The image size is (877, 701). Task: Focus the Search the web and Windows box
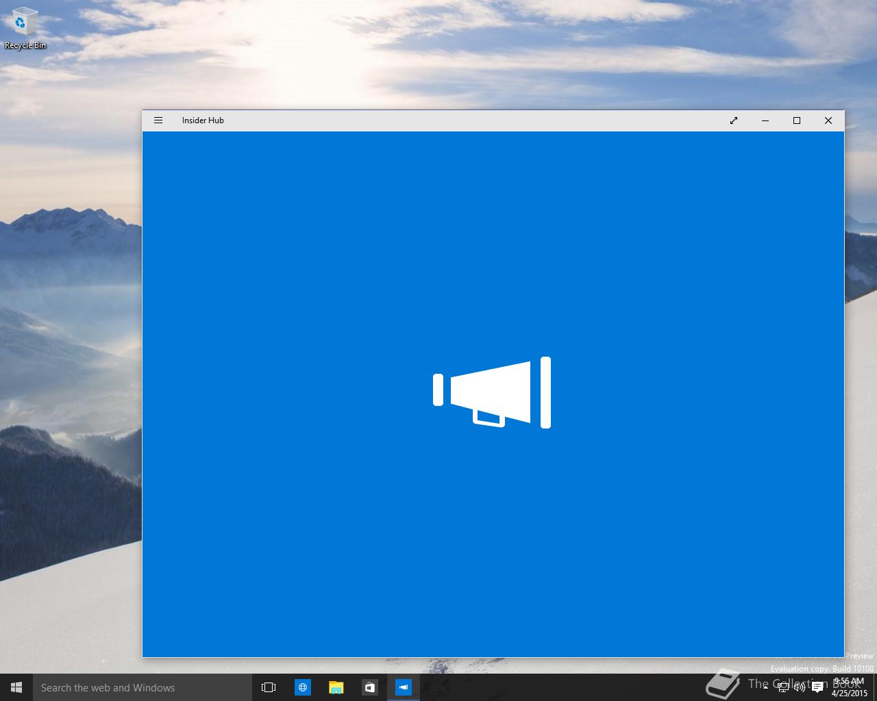click(143, 687)
